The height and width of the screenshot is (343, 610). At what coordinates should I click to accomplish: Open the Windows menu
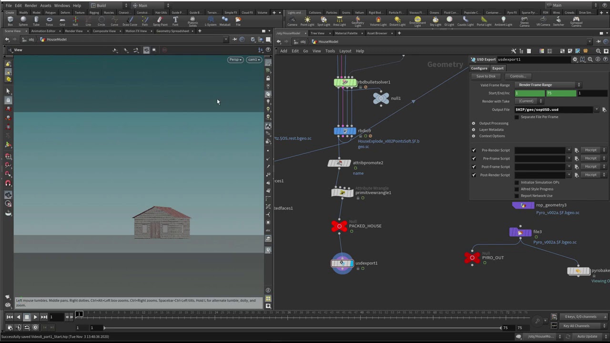(x=62, y=5)
